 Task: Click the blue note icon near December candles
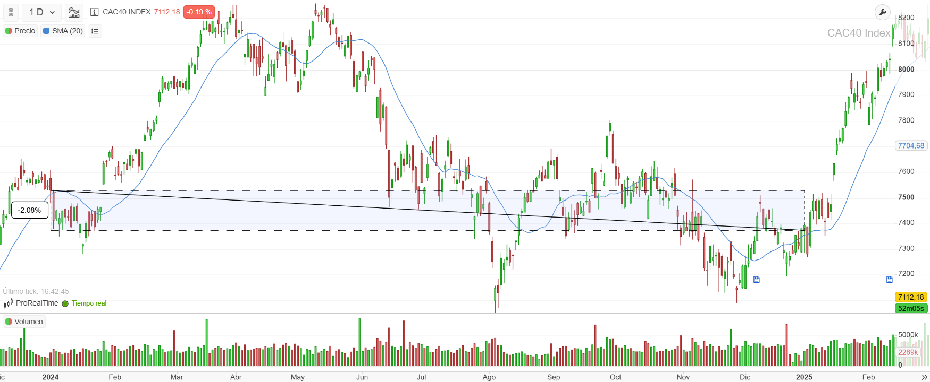[x=757, y=279]
